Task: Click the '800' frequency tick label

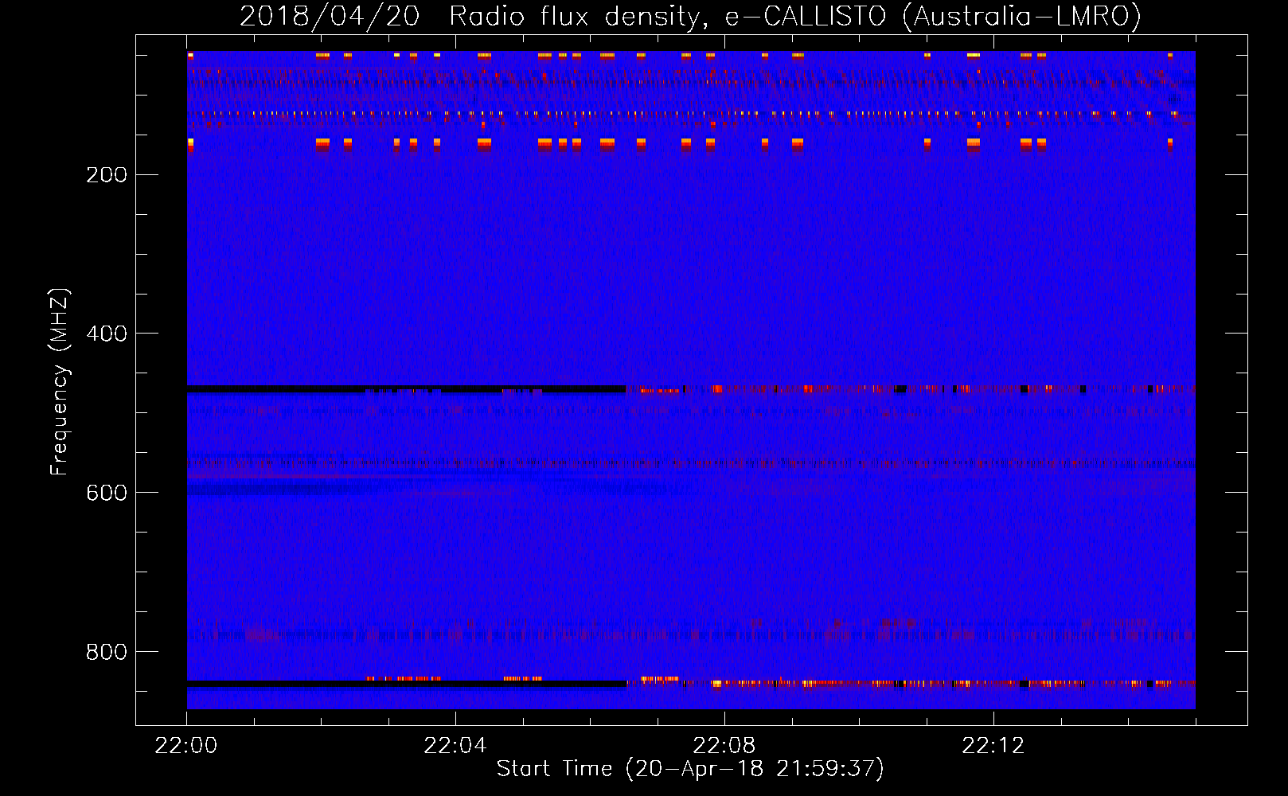Action: [107, 652]
